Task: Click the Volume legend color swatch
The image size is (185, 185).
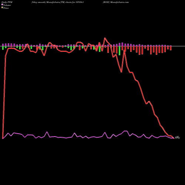Action: coord(2,5)
